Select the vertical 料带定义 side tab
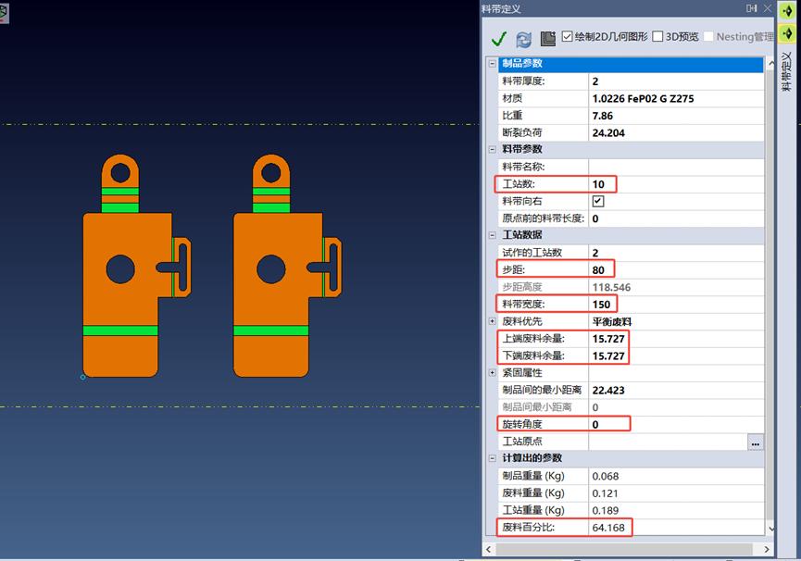The image size is (801, 561). click(x=787, y=71)
